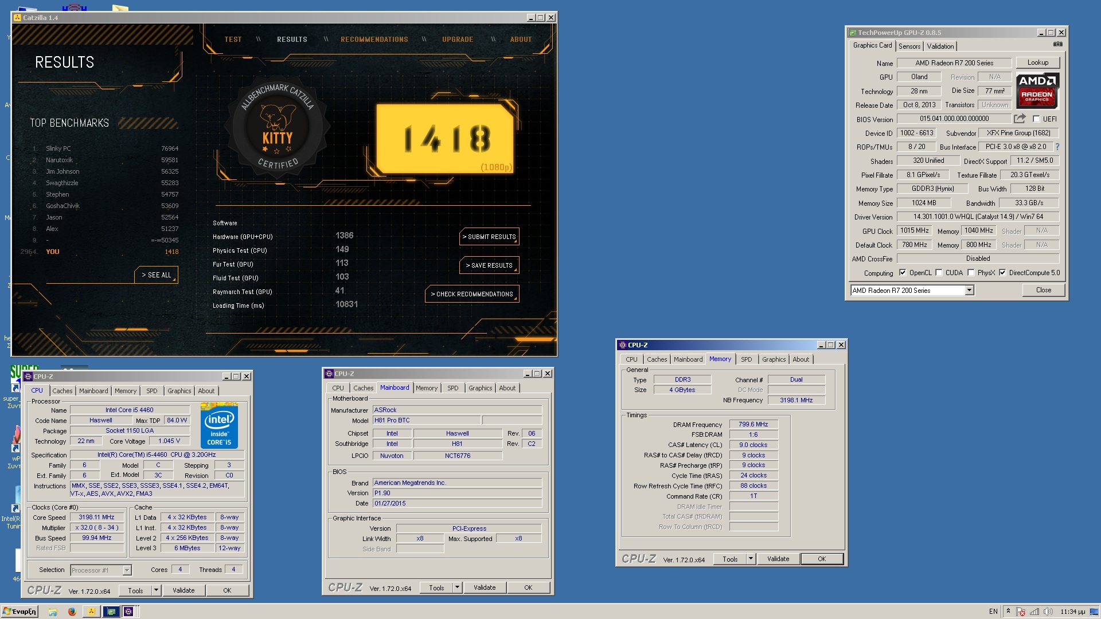Open Tools dropdown arrow in CPU-Z Memory window
This screenshot has height=619, width=1101.
point(751,559)
